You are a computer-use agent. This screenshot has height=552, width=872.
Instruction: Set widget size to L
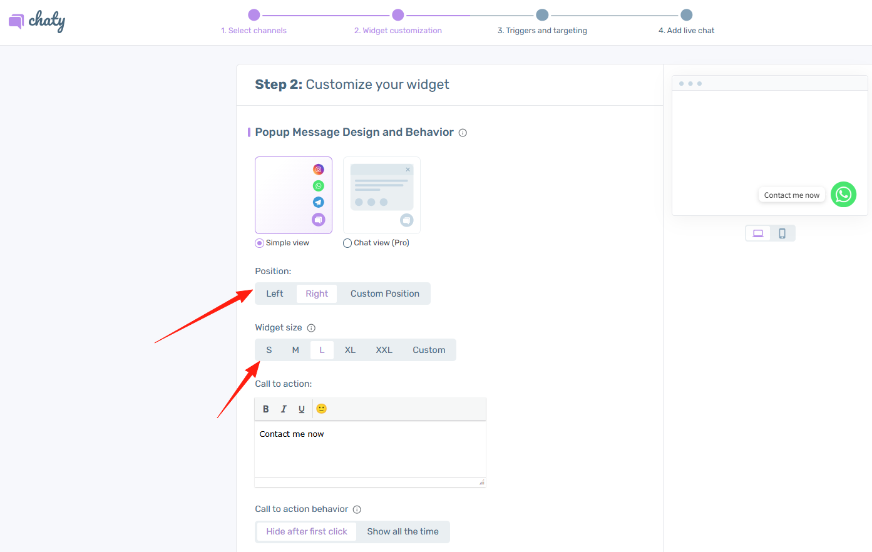tap(322, 350)
